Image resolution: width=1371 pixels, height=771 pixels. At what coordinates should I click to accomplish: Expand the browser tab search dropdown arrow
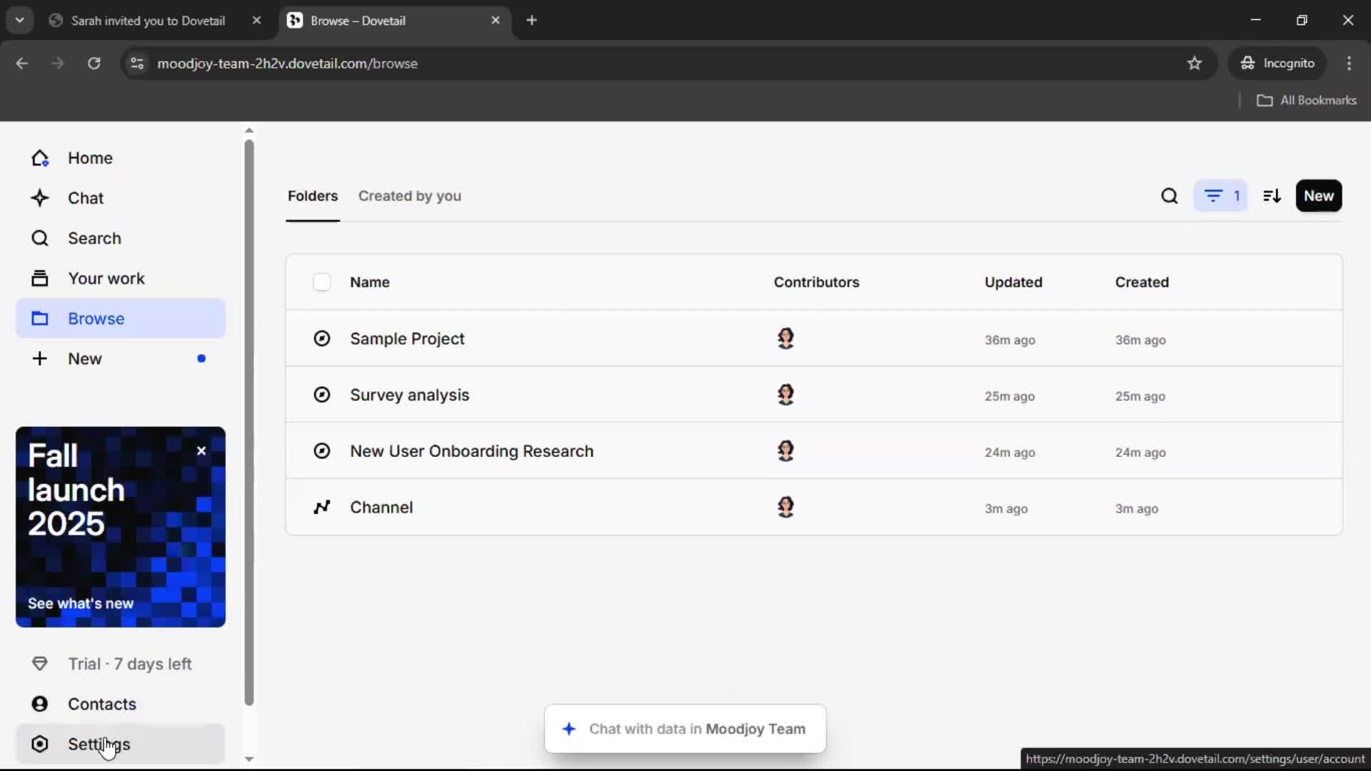point(19,20)
